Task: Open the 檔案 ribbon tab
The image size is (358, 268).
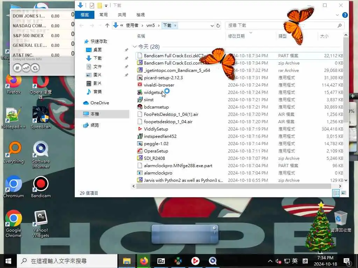Action: click(x=85, y=15)
